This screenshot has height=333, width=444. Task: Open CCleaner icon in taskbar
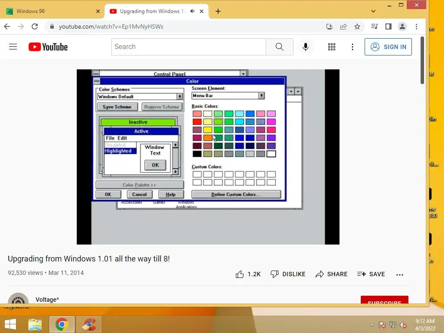[x=89, y=324]
